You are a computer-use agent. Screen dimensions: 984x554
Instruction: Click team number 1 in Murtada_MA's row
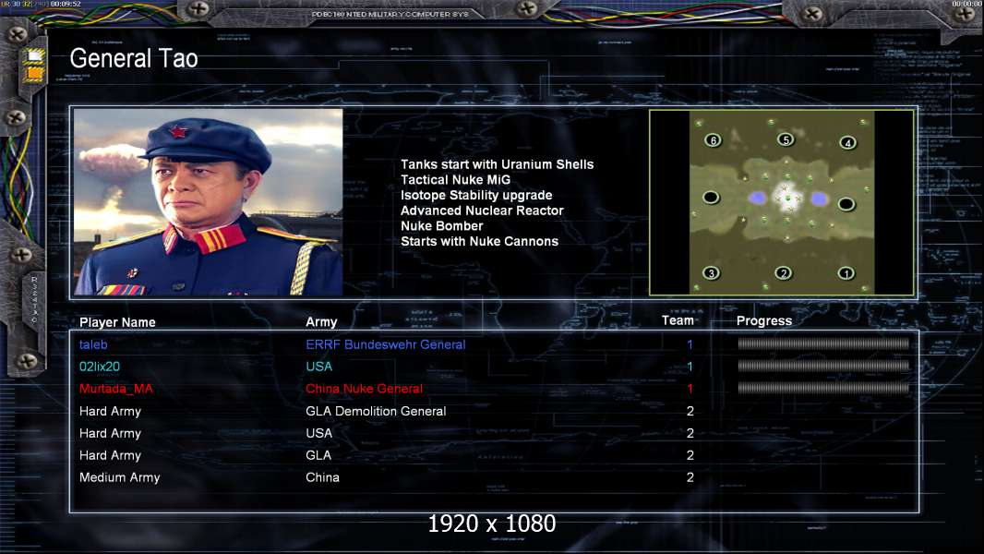[690, 389]
